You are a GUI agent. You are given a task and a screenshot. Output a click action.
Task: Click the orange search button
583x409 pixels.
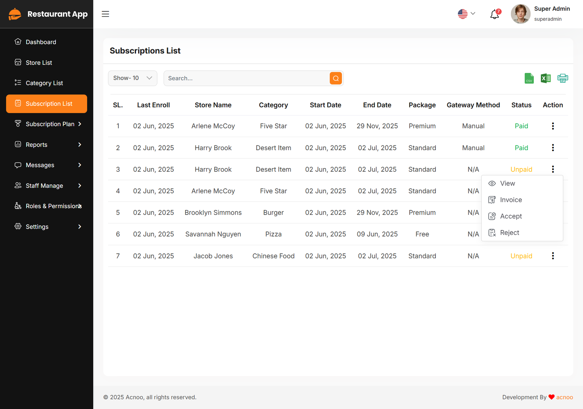pos(336,78)
